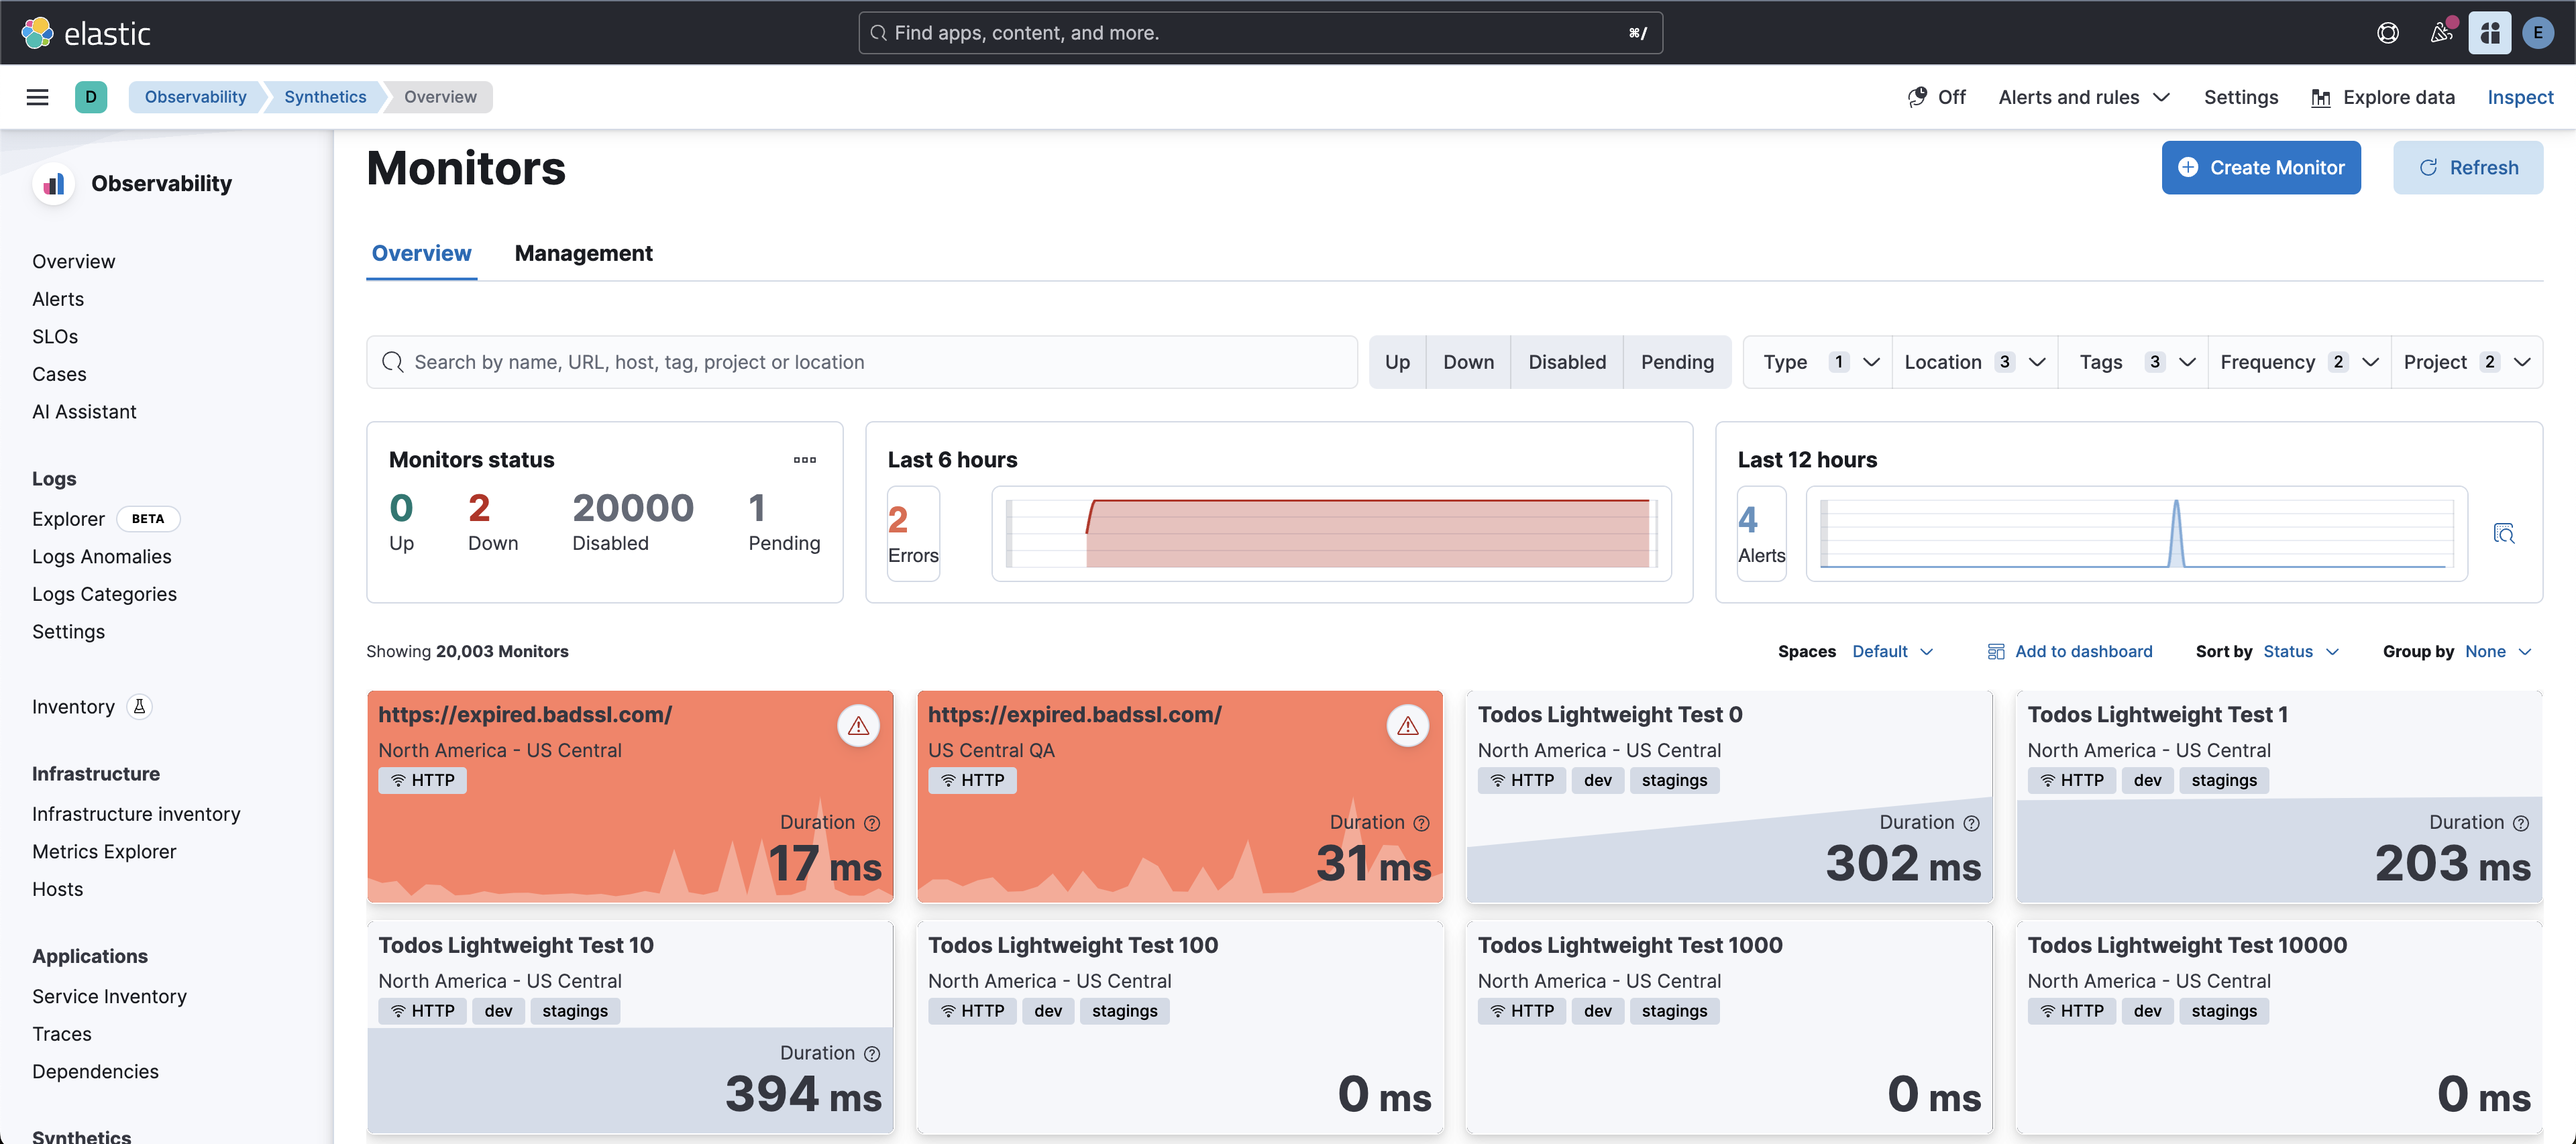Image resolution: width=2576 pixels, height=1144 pixels.
Task: Click Duration help icon on Todos Lightweight Test 0
Action: pos(1971,823)
